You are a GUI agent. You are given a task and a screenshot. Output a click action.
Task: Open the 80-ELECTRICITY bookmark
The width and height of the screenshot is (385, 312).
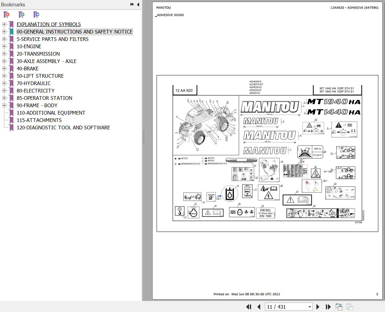point(36,90)
